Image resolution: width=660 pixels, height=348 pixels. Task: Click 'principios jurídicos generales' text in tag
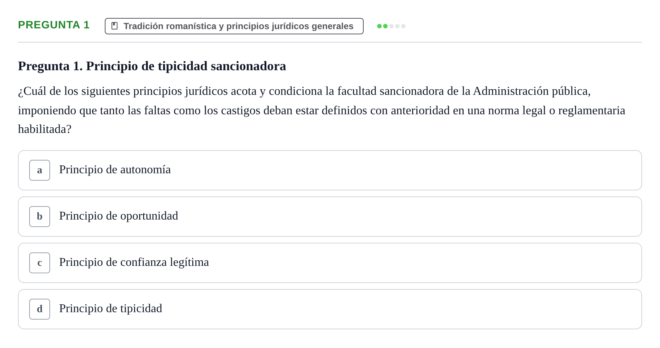(290, 26)
